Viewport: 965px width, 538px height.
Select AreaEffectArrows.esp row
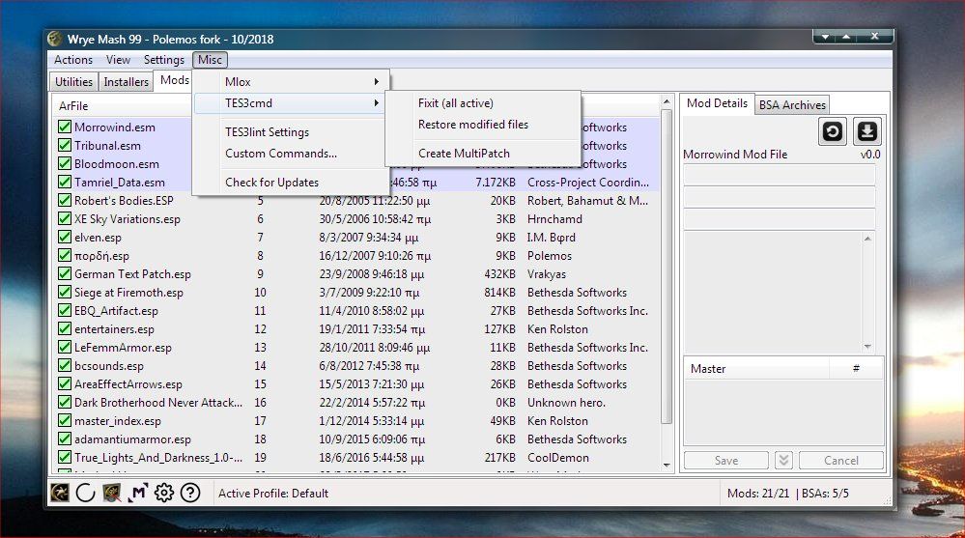[355, 384]
